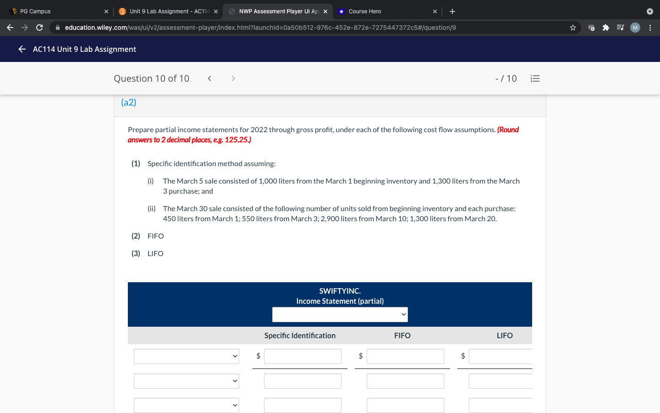The width and height of the screenshot is (660, 413).
Task: Open the period dropdown below Income Statement heading
Action: [x=340, y=314]
